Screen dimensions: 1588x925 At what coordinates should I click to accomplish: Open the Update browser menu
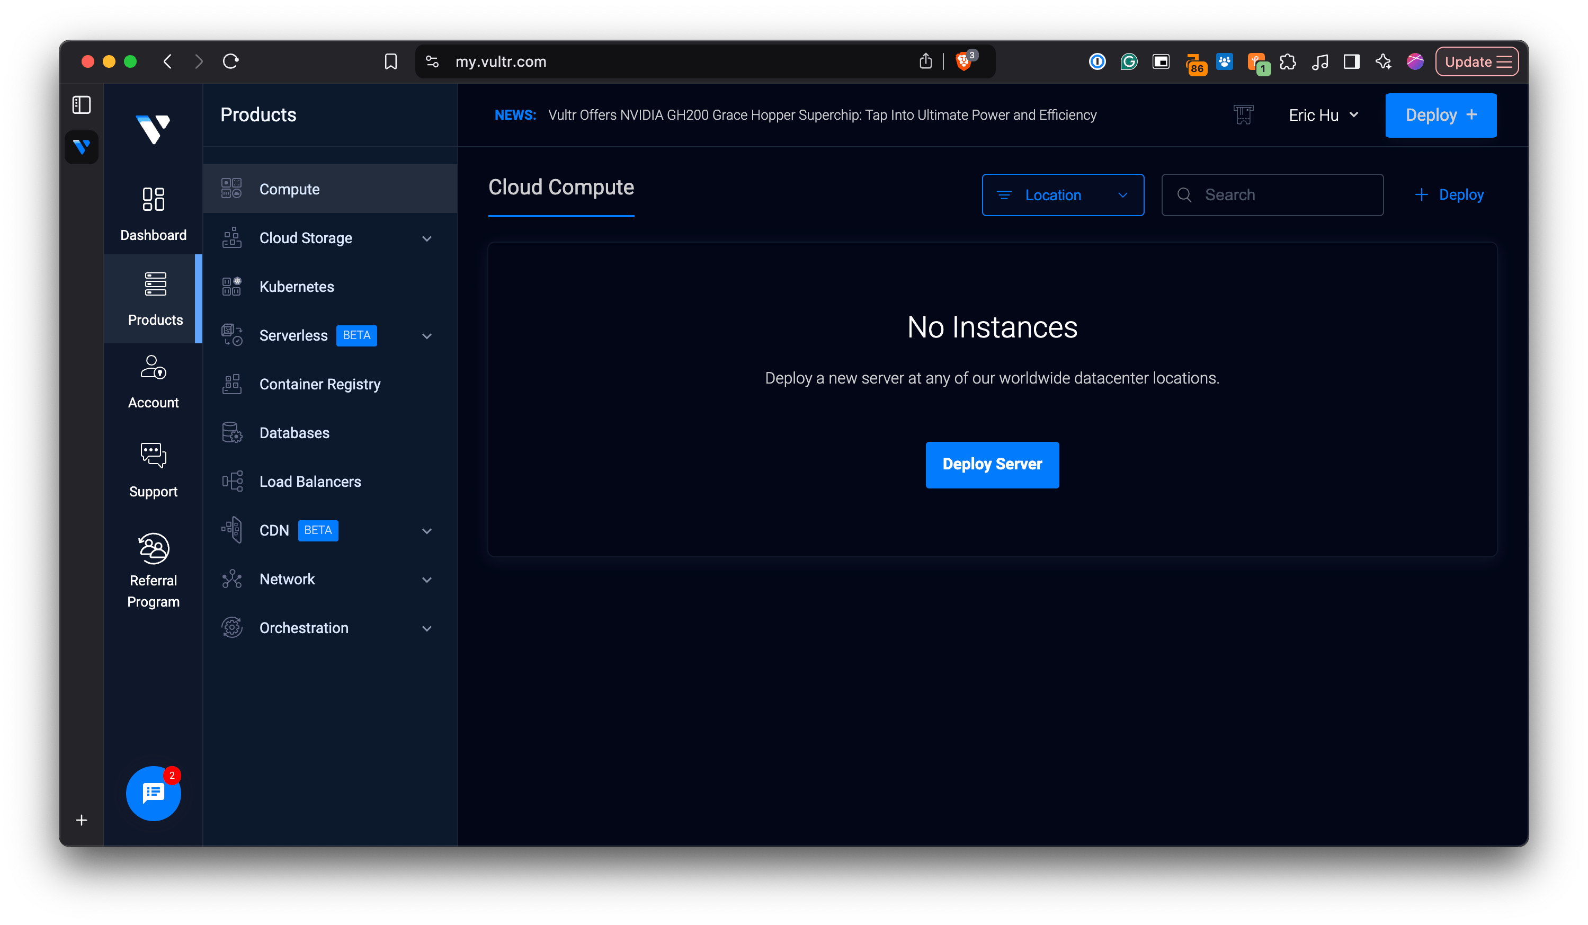[x=1476, y=61]
